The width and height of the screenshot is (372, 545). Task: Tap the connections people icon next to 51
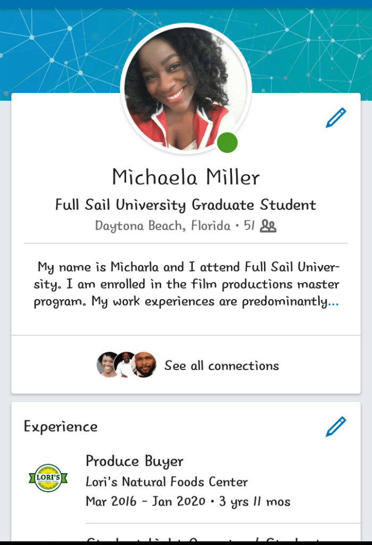tap(268, 226)
